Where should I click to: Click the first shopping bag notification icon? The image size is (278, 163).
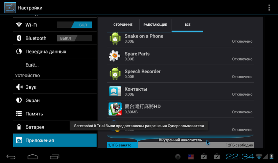204,157
